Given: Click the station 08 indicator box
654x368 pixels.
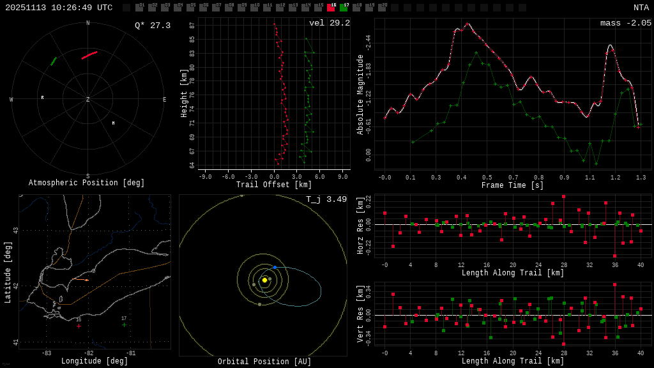Looking at the screenshot, I should coord(229,7).
